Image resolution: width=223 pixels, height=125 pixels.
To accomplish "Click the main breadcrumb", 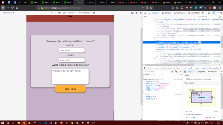I will tap(197, 68).
